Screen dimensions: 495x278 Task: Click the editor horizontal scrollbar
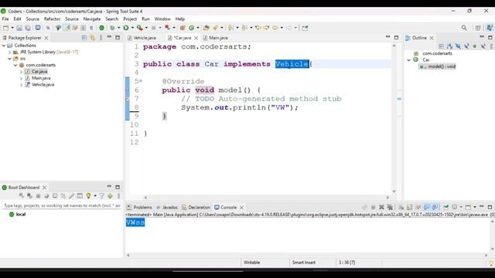(x=266, y=198)
